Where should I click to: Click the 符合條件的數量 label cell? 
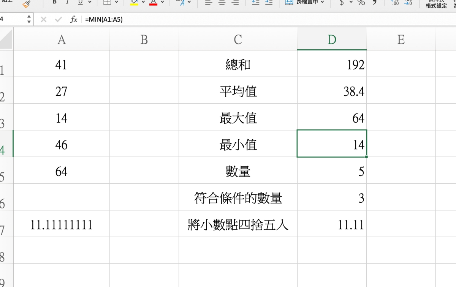point(238,197)
